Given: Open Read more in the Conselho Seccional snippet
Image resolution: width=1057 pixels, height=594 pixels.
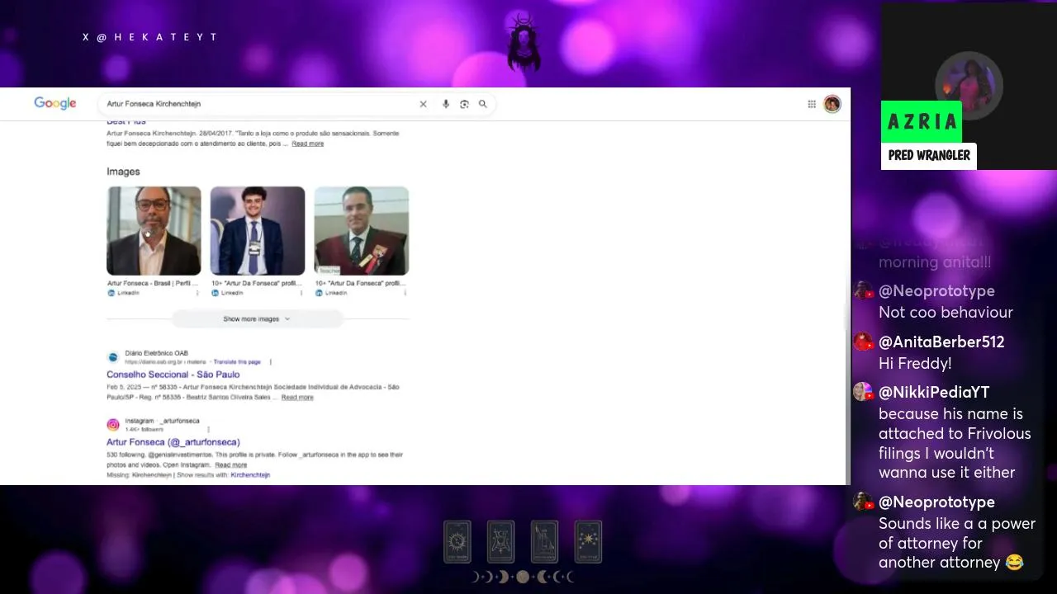Looking at the screenshot, I should pyautogui.click(x=297, y=398).
